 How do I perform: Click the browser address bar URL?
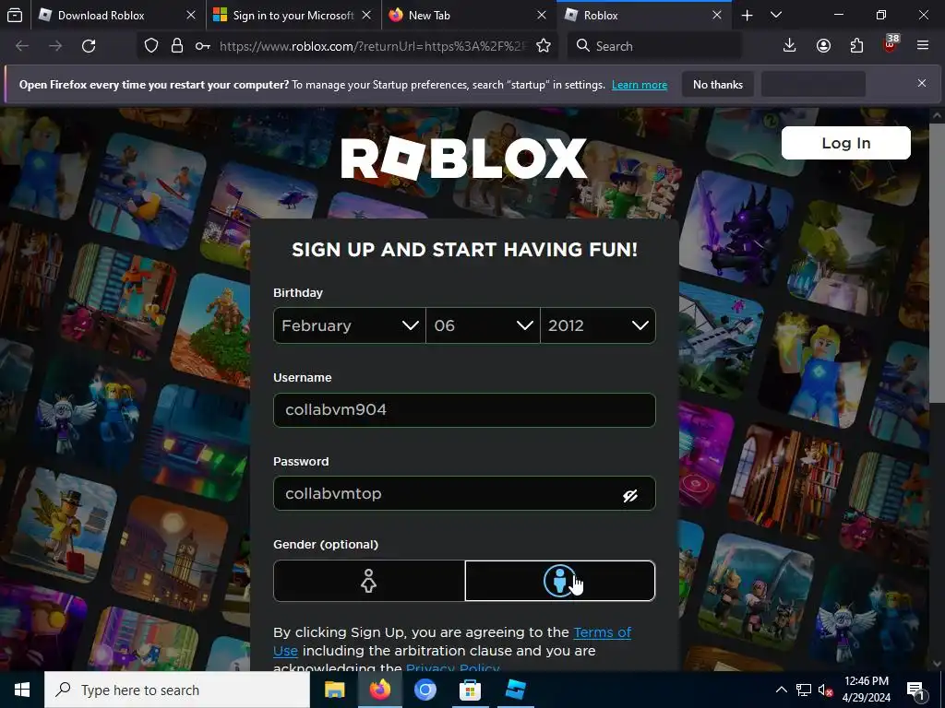[374, 46]
